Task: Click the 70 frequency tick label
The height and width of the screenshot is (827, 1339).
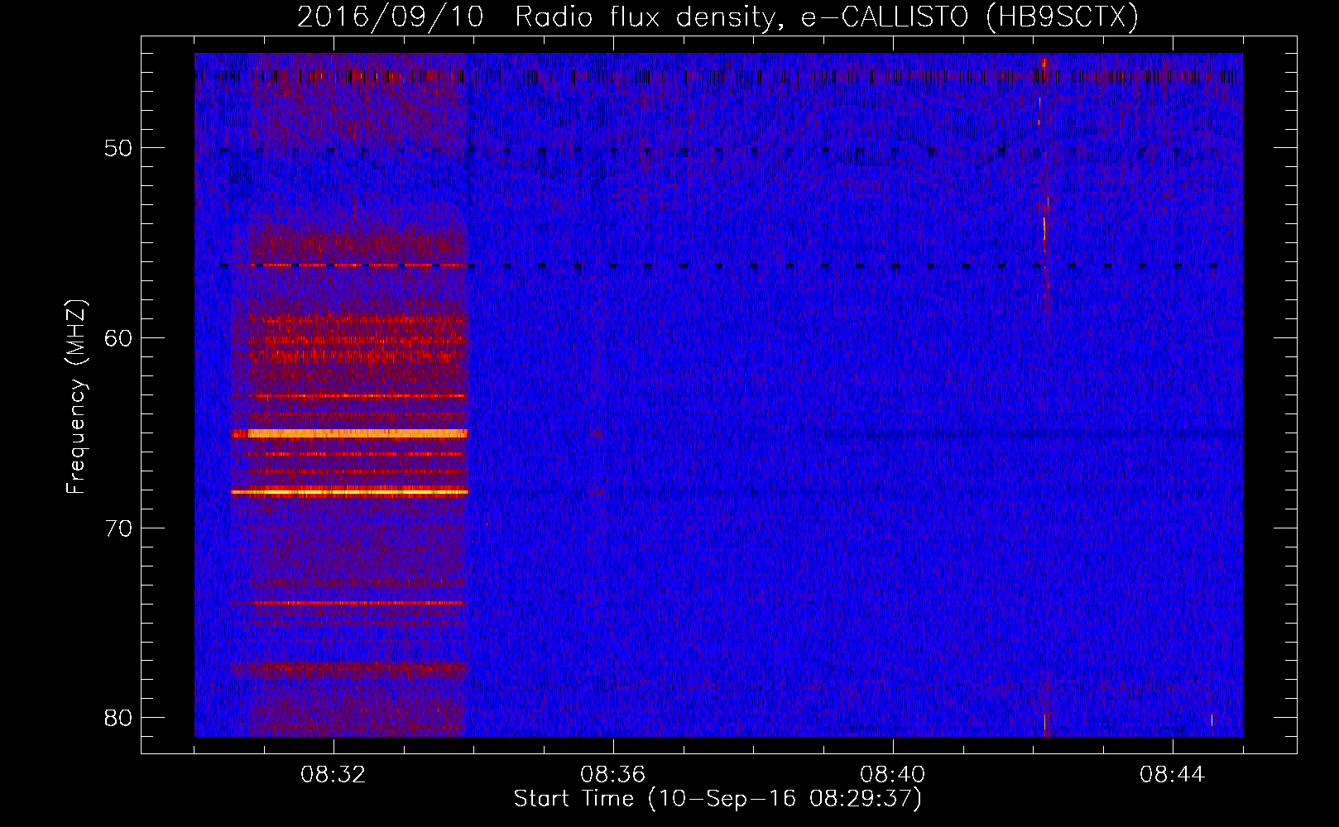Action: click(x=118, y=528)
